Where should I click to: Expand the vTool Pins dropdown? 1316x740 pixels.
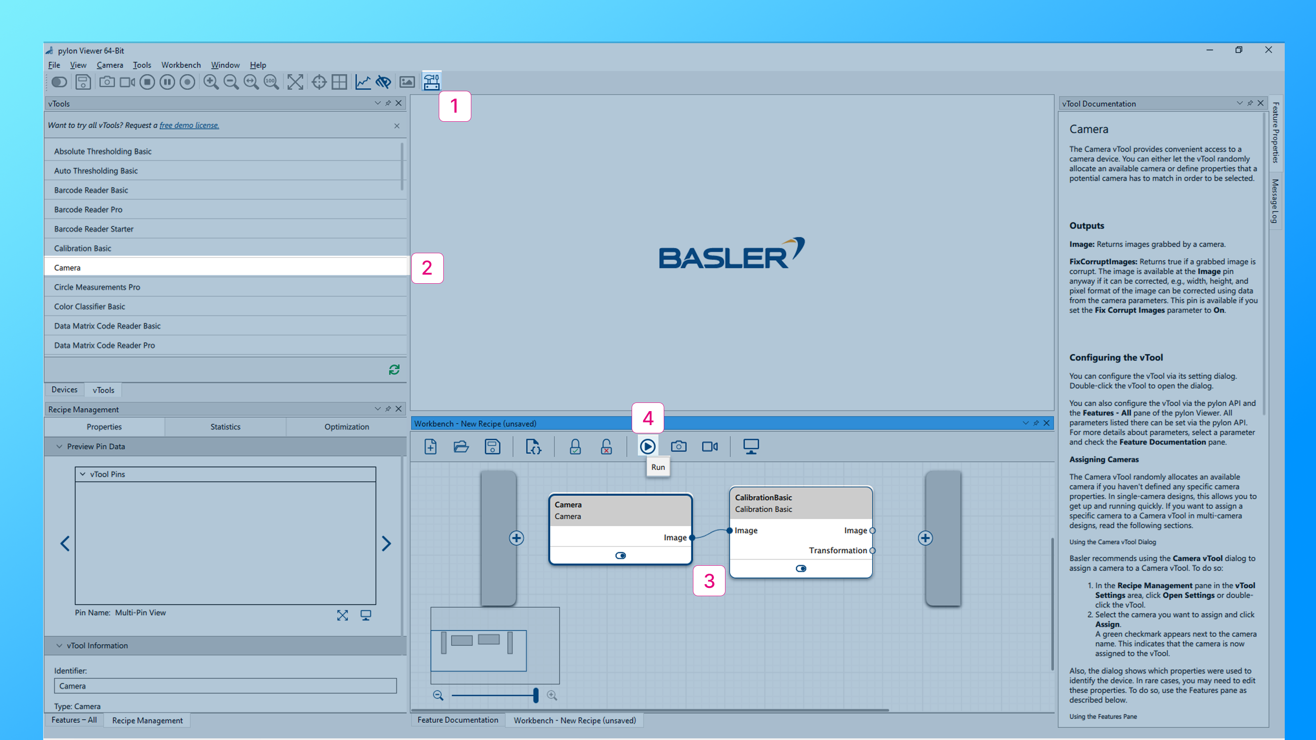83,474
